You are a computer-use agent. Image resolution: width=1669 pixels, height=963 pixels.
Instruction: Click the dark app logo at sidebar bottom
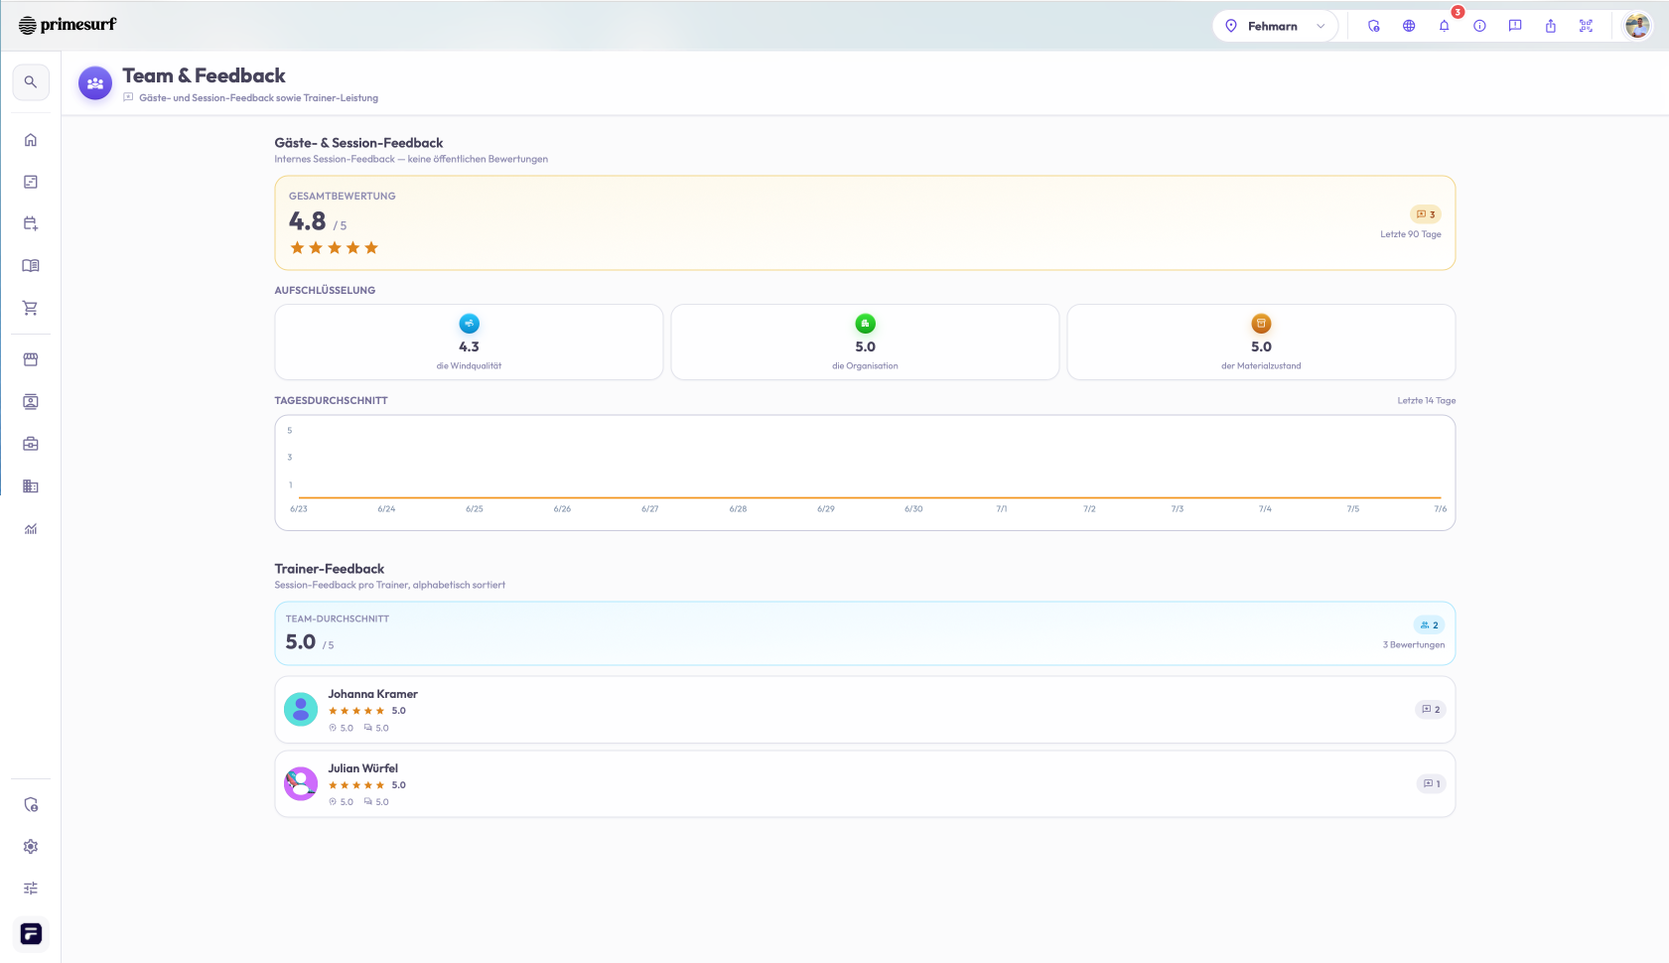tap(31, 933)
